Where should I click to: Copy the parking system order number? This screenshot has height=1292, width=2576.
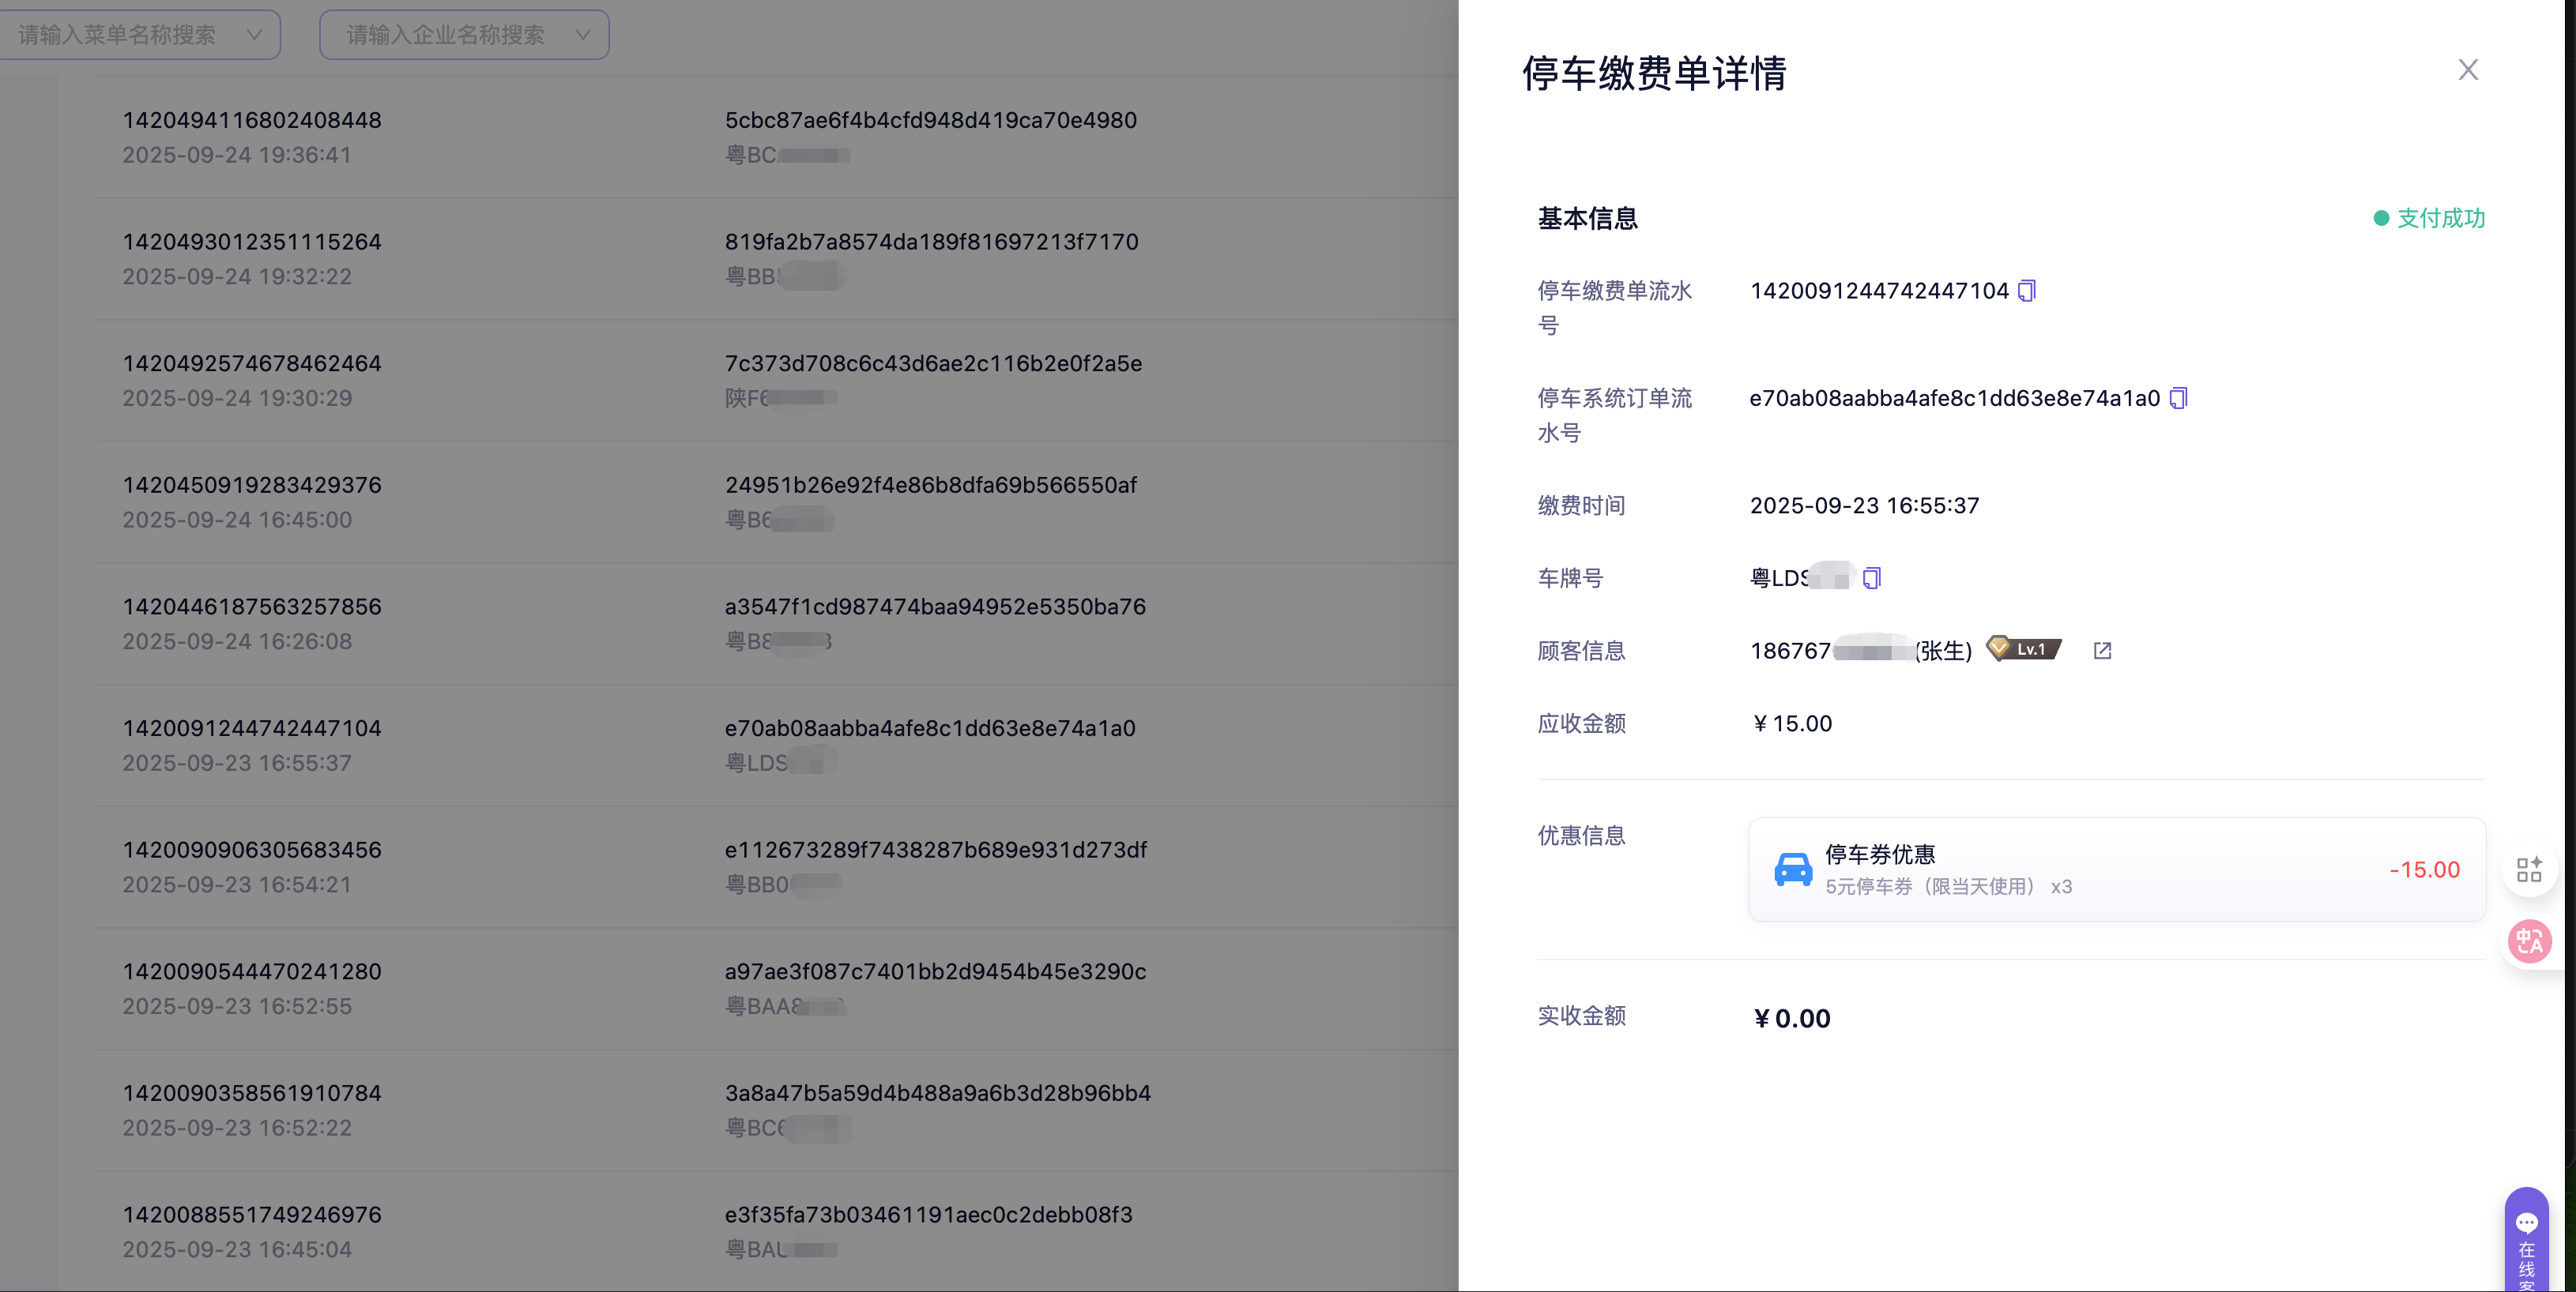tap(2178, 399)
